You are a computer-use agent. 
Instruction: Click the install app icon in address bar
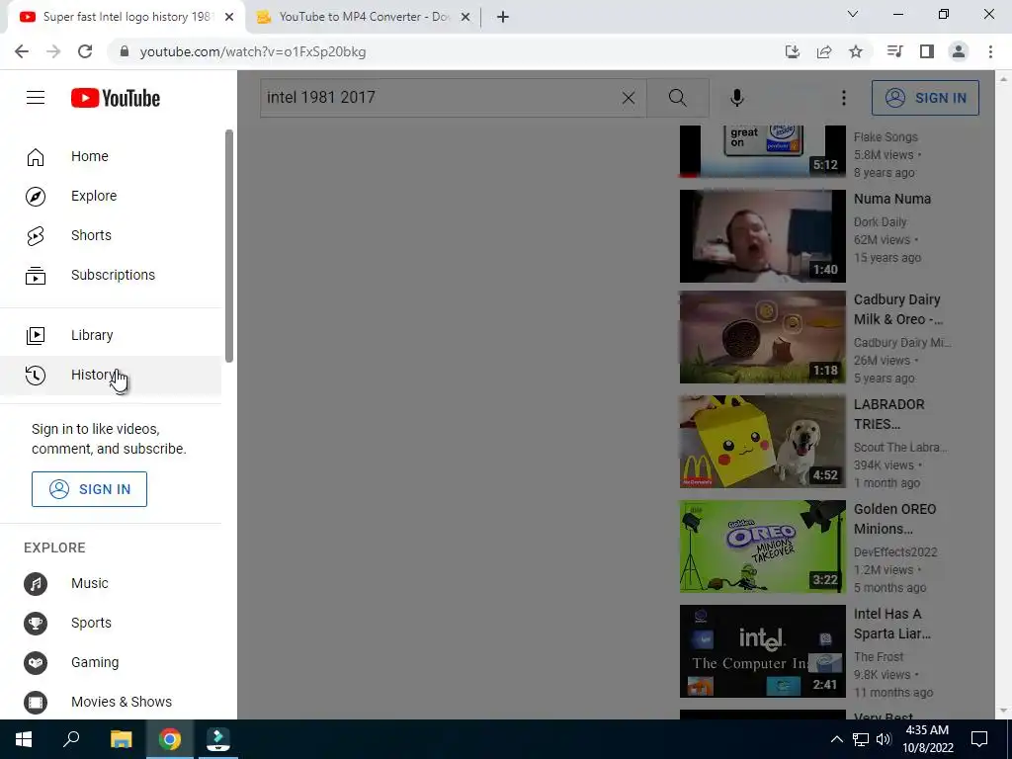(x=792, y=51)
